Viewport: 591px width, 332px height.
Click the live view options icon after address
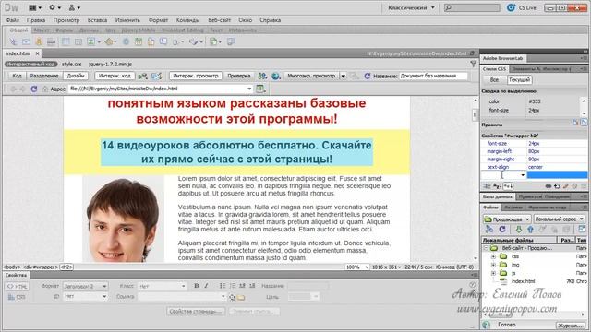260,89
